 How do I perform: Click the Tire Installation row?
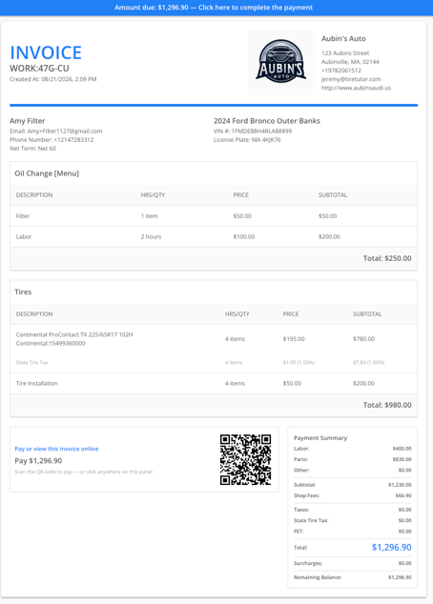click(x=214, y=383)
